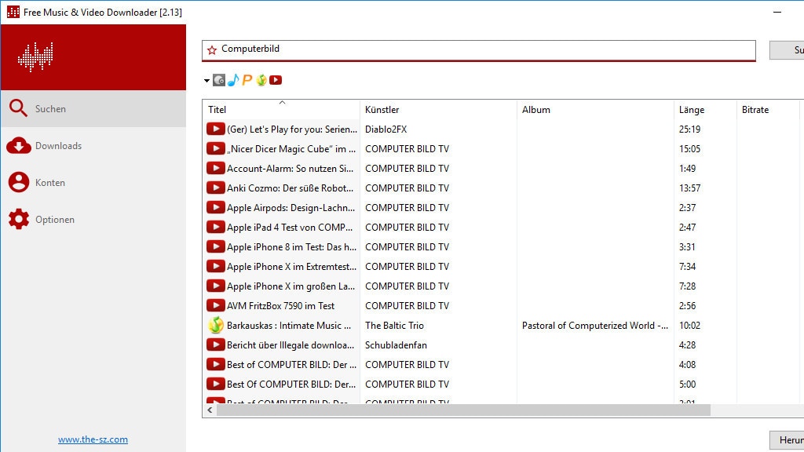Click YouTube icon of AVM FritzBox row
Screen dimensions: 804x452
coord(215,305)
